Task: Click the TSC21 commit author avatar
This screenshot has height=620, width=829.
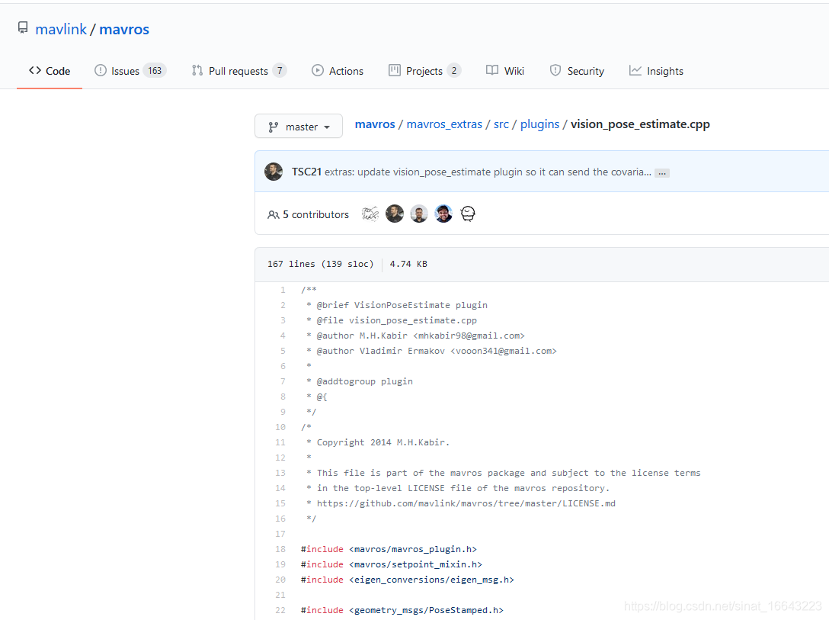Action: click(x=274, y=172)
